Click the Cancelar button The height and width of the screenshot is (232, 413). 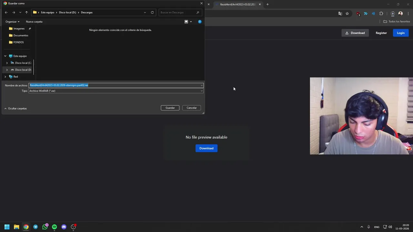pos(192,108)
